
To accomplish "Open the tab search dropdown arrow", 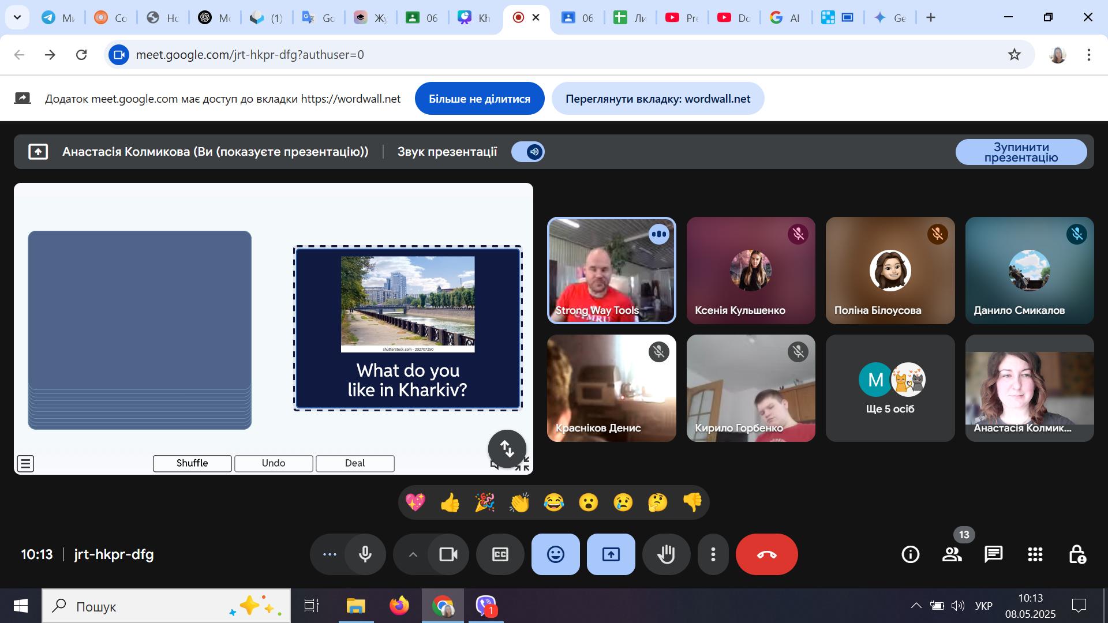I will tap(17, 17).
